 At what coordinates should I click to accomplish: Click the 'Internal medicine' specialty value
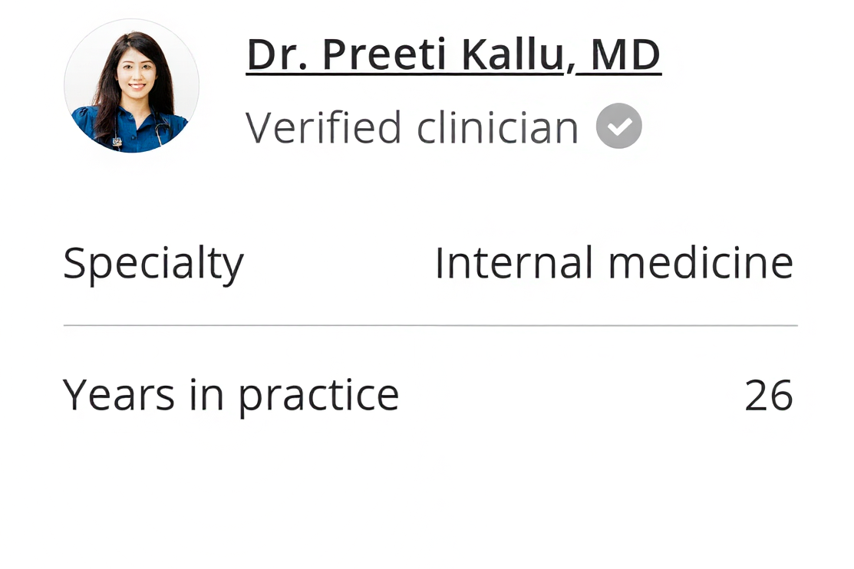614,263
